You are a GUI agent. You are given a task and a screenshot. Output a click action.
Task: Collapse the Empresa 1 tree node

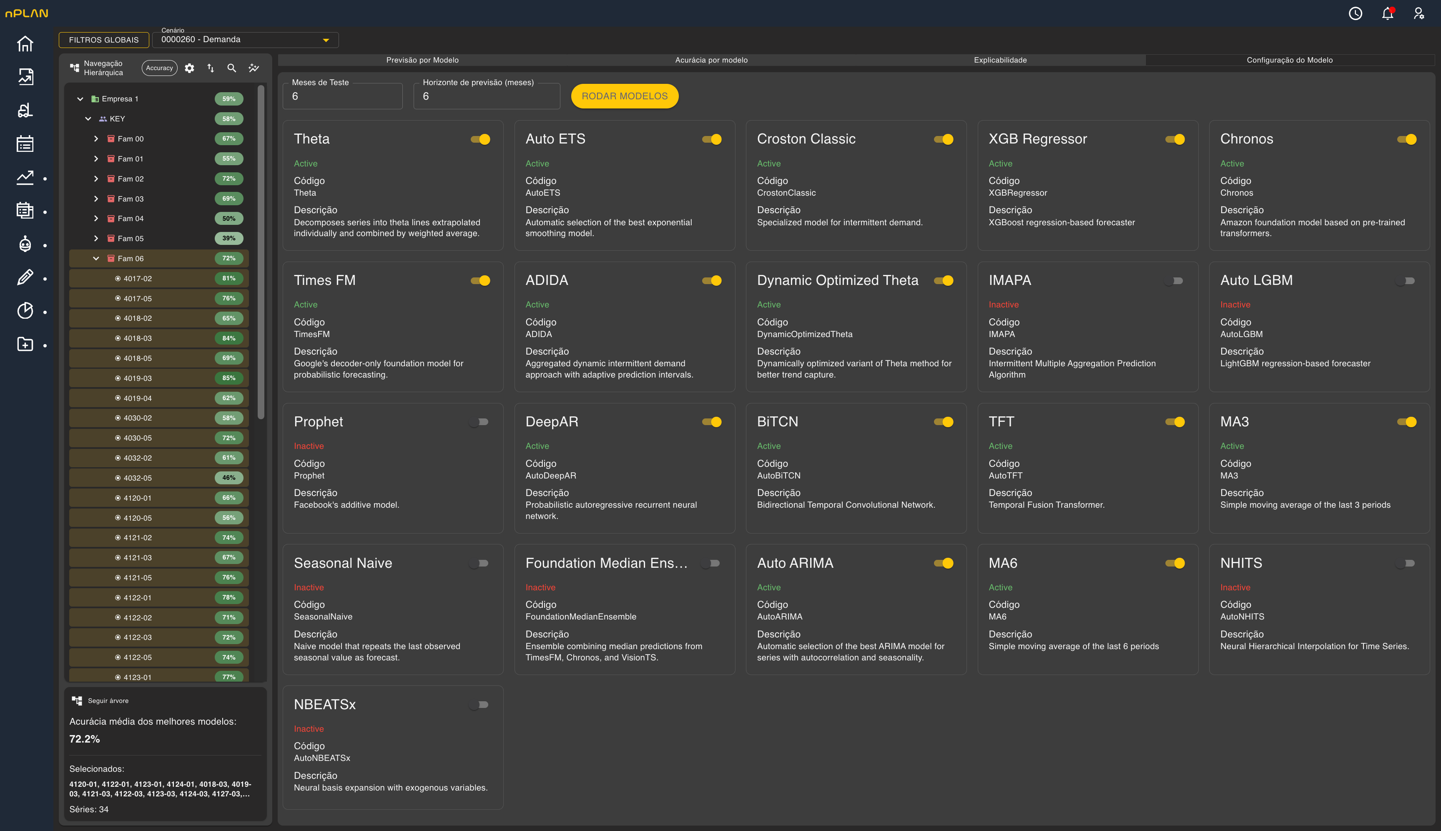80,99
